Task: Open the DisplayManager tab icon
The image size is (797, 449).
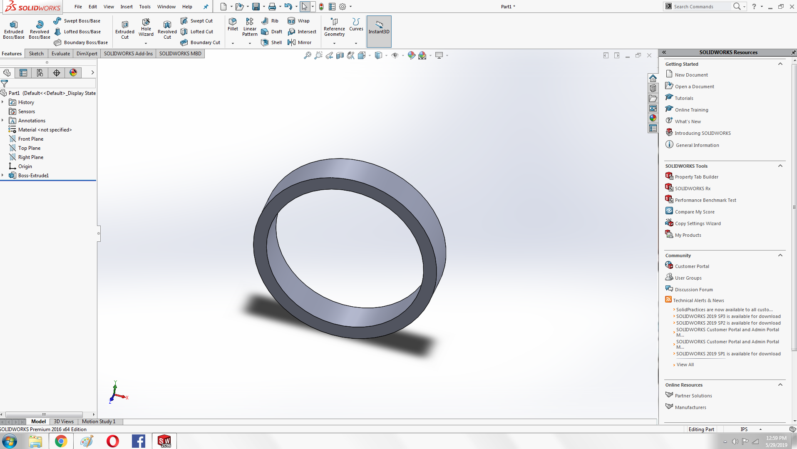Action: click(73, 73)
